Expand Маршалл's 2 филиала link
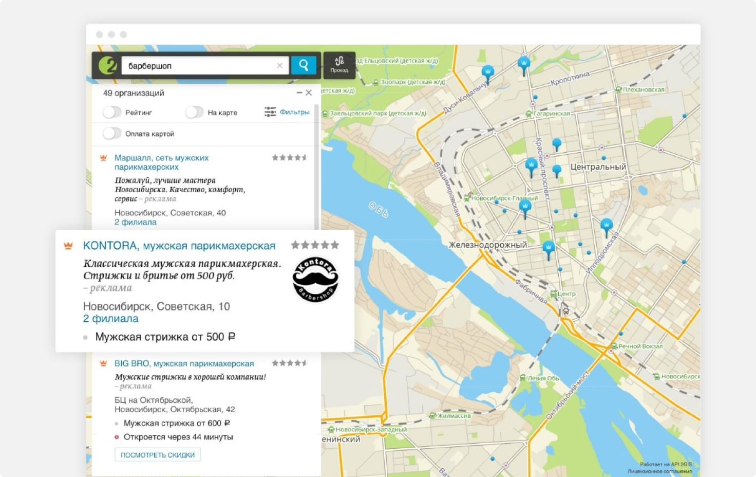Image resolution: width=756 pixels, height=477 pixels. (136, 222)
